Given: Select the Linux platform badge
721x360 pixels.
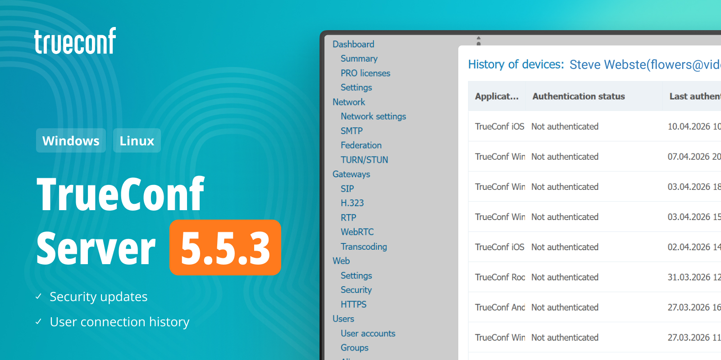Looking at the screenshot, I should coord(137,140).
